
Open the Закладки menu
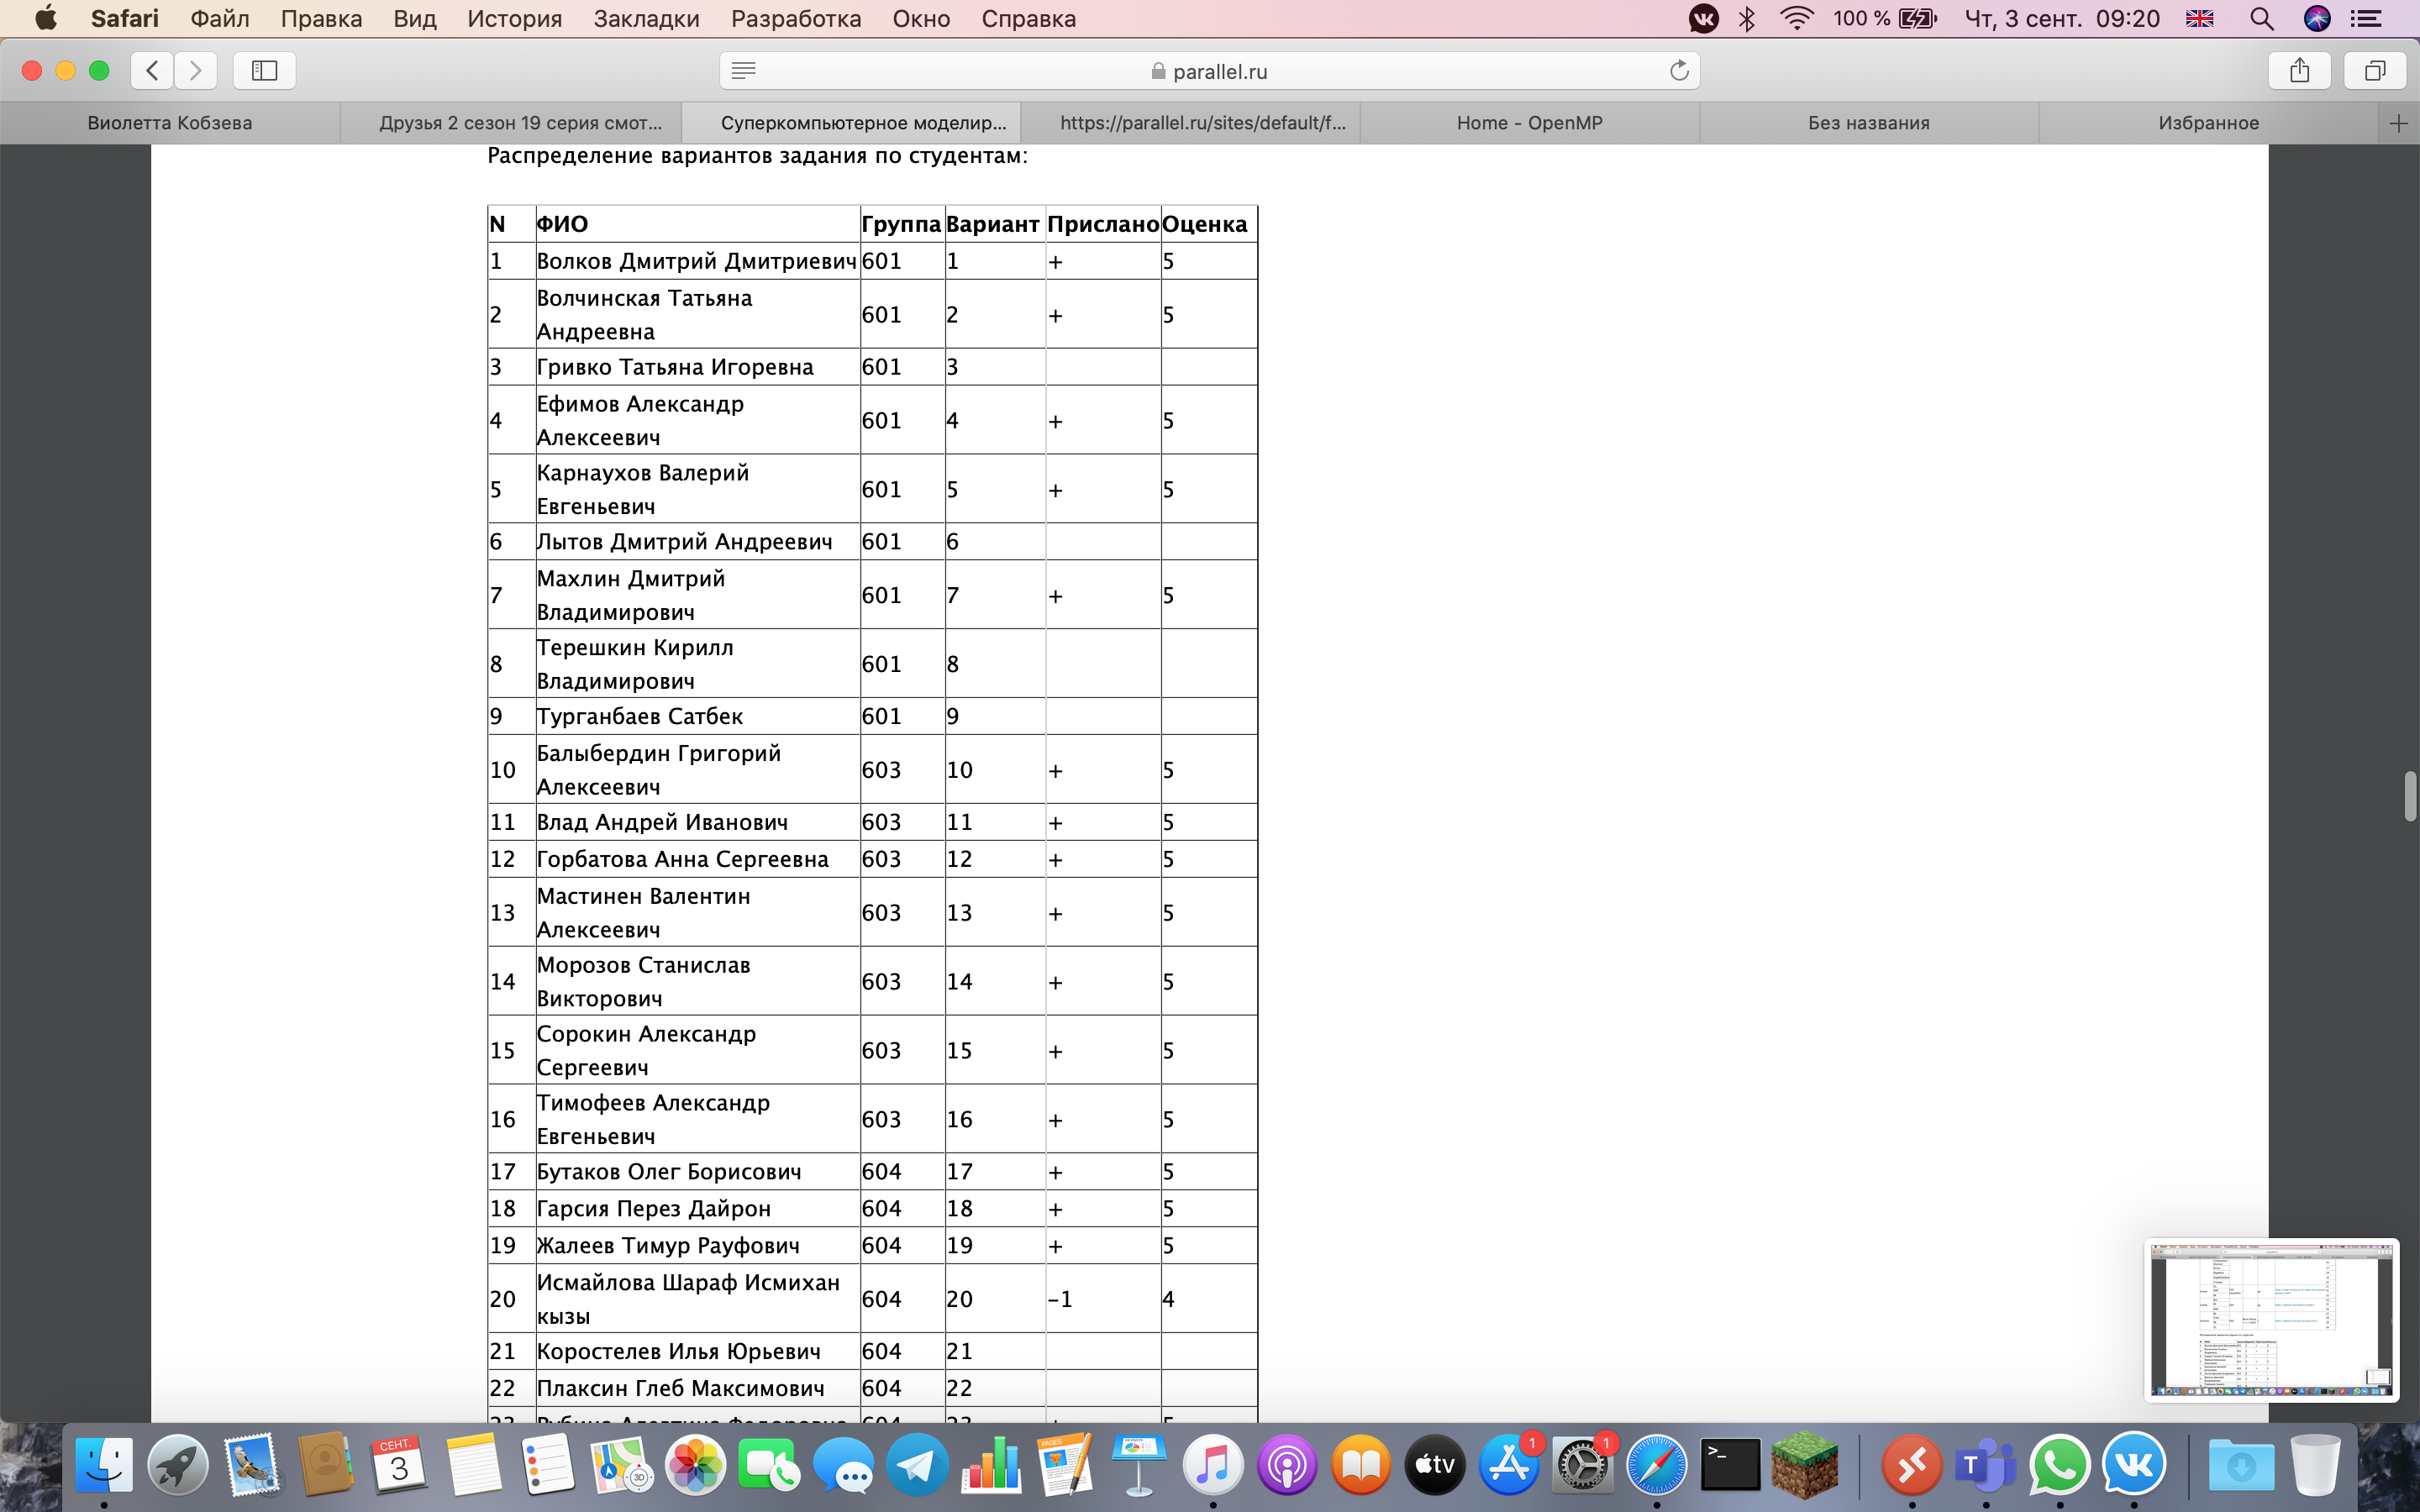(646, 18)
